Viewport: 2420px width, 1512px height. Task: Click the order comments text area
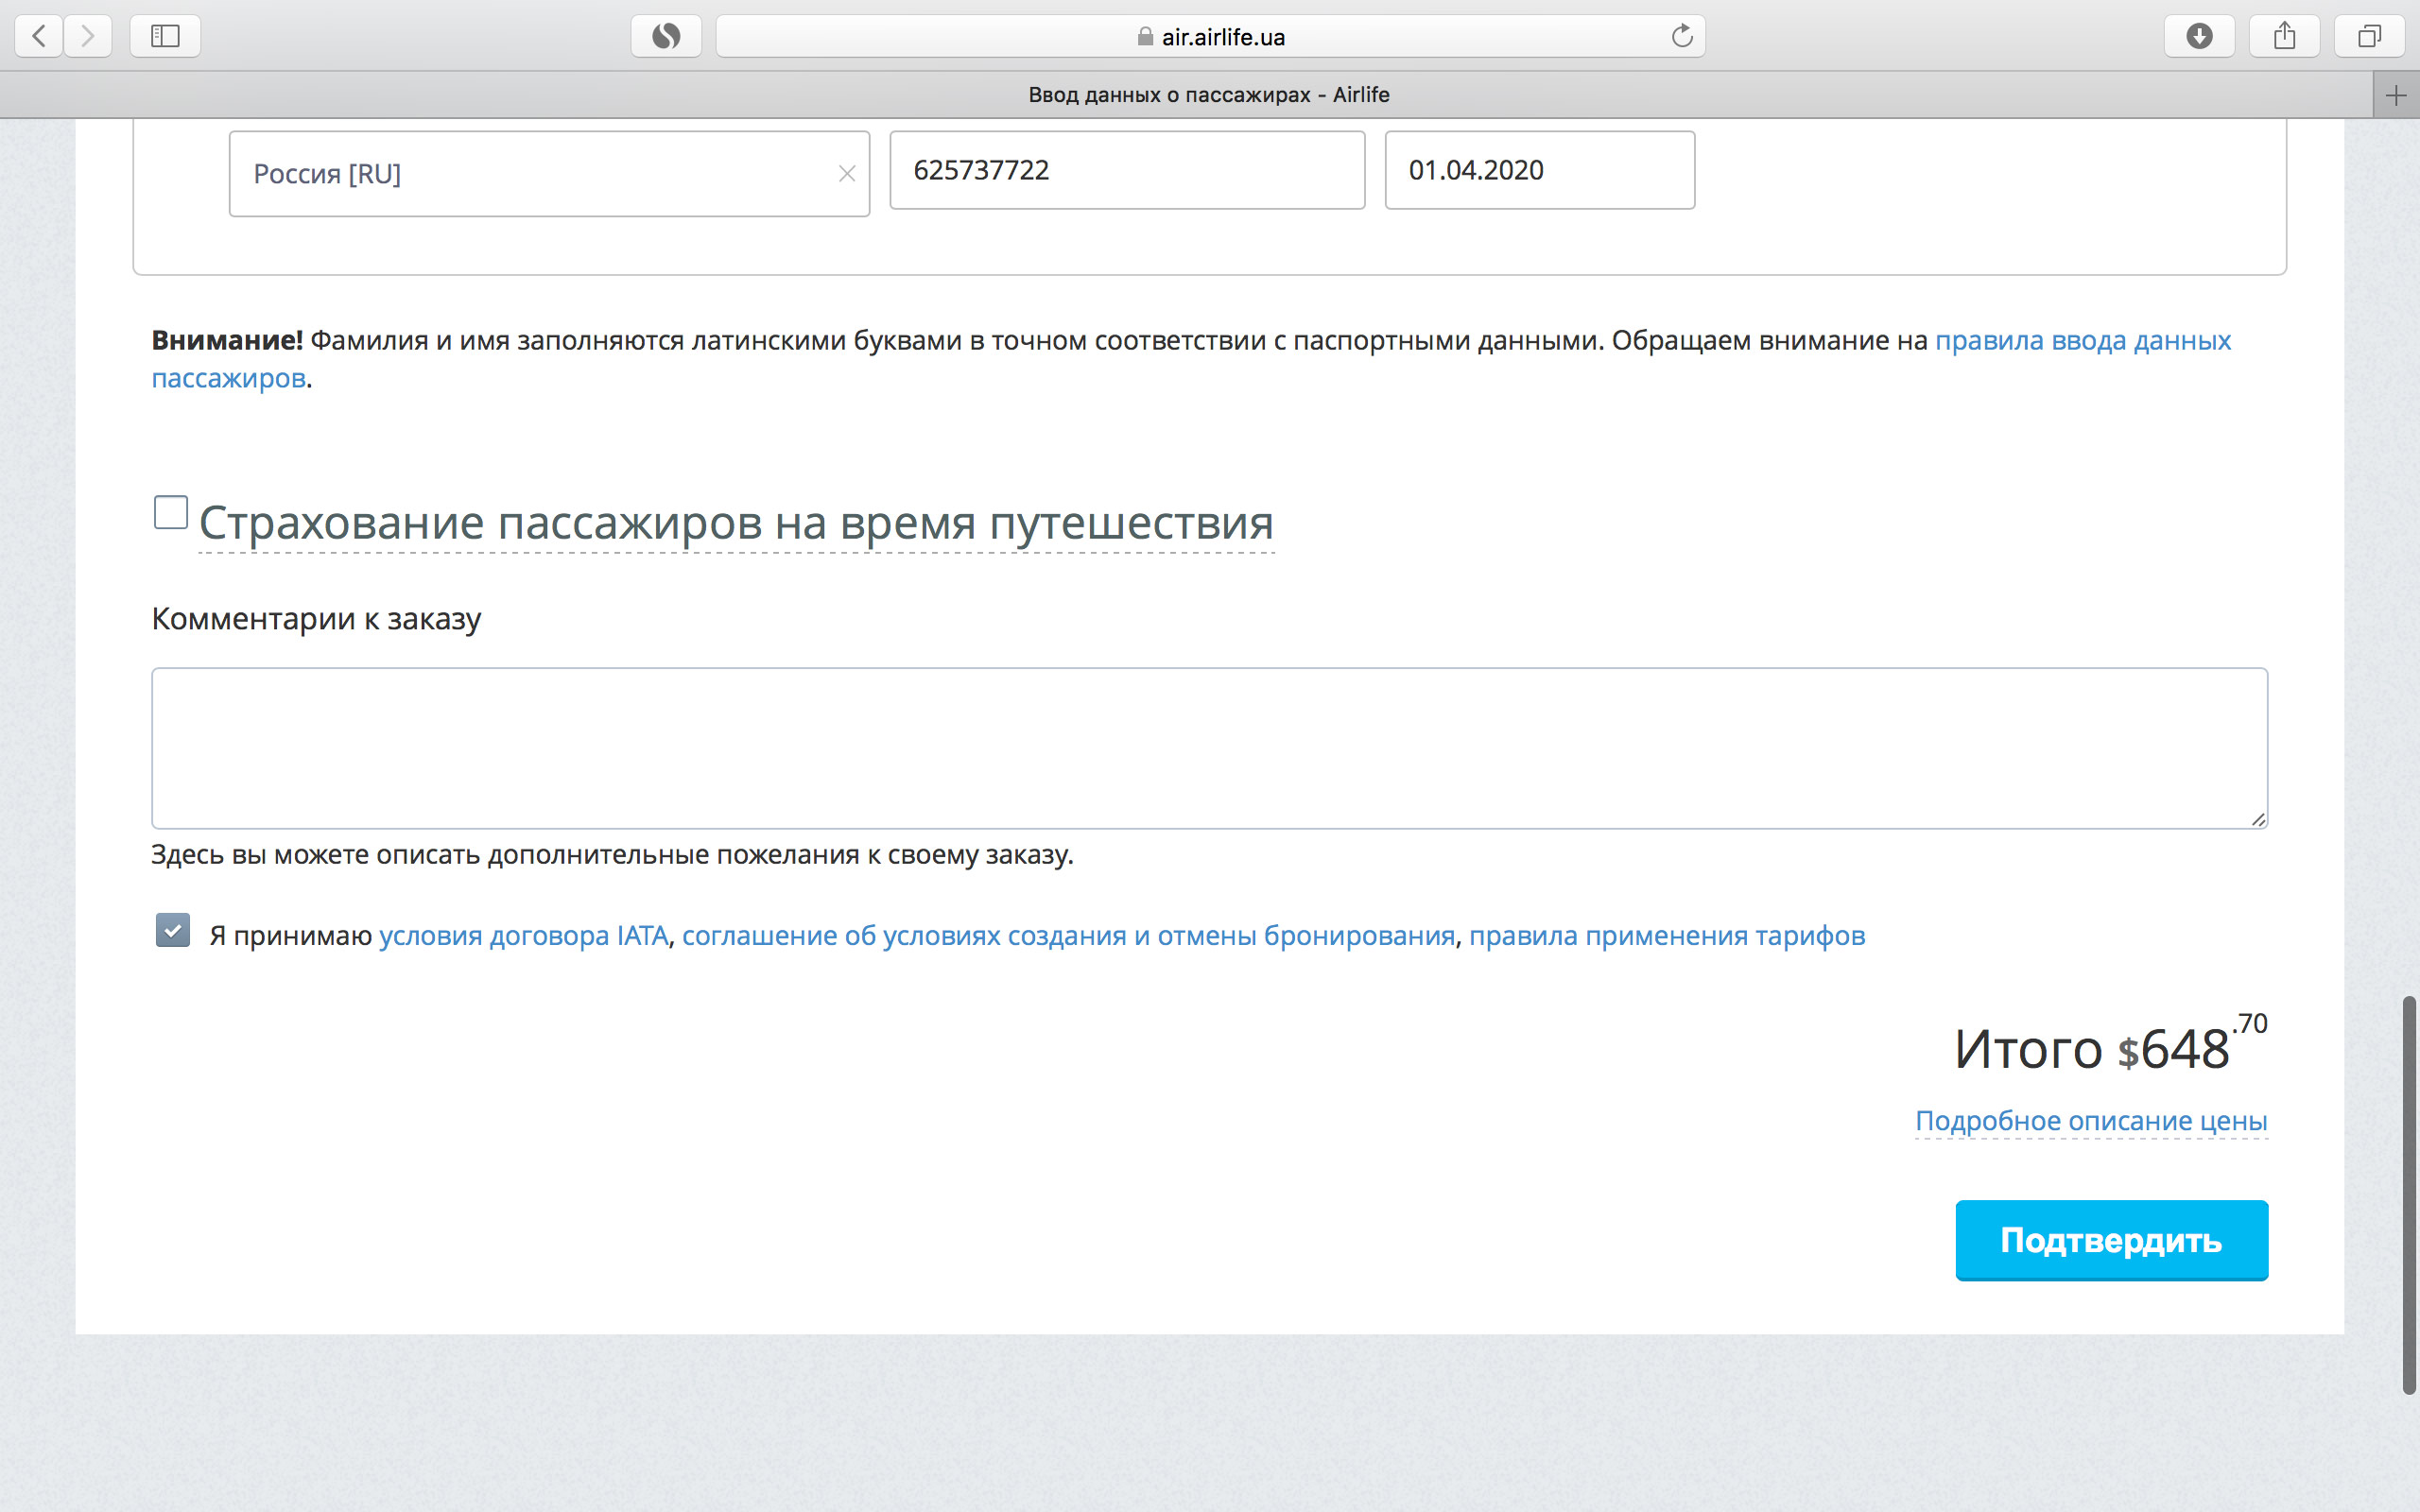coord(1208,748)
